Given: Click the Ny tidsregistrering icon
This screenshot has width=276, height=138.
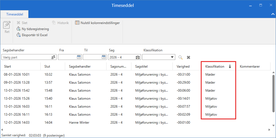Looking at the screenshot, I should tap(19, 29).
